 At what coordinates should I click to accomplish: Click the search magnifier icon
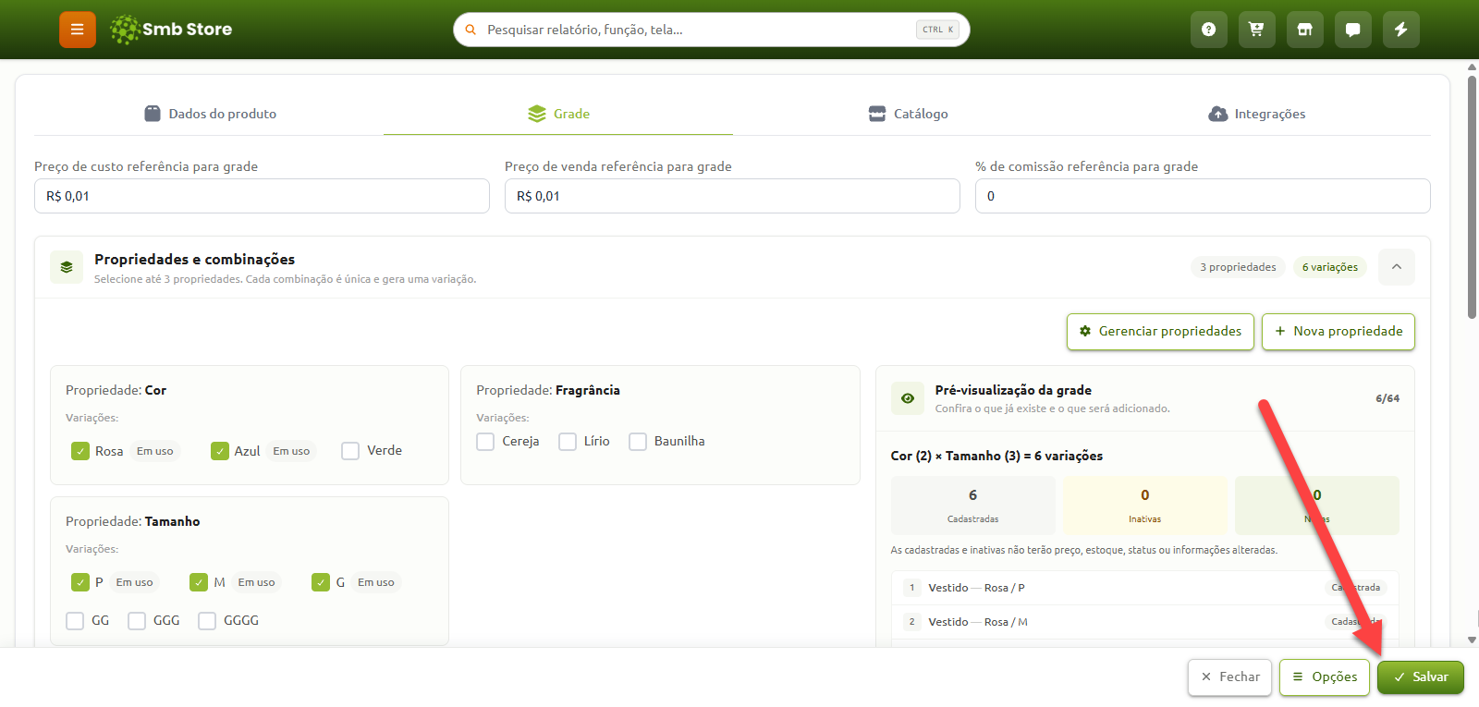[x=471, y=30]
